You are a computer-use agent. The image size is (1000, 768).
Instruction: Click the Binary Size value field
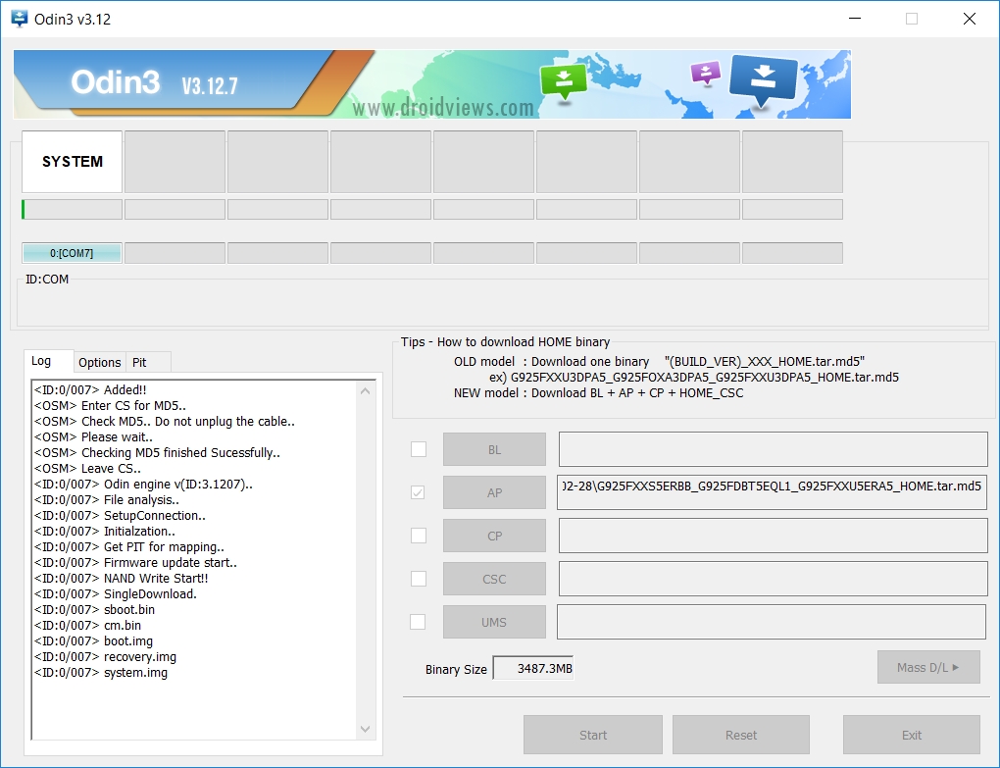pyautogui.click(x=533, y=668)
